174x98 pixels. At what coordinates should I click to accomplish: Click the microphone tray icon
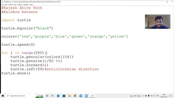(x=149, y=96)
